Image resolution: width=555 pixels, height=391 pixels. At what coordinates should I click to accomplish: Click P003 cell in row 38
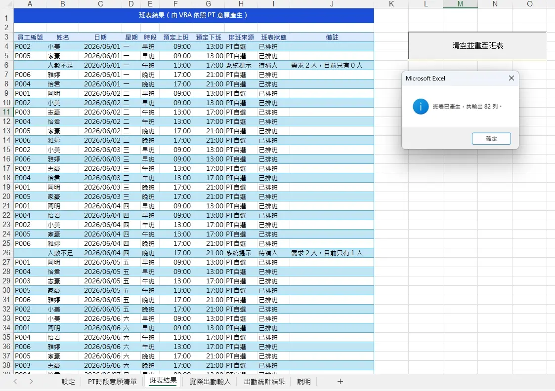point(30,365)
